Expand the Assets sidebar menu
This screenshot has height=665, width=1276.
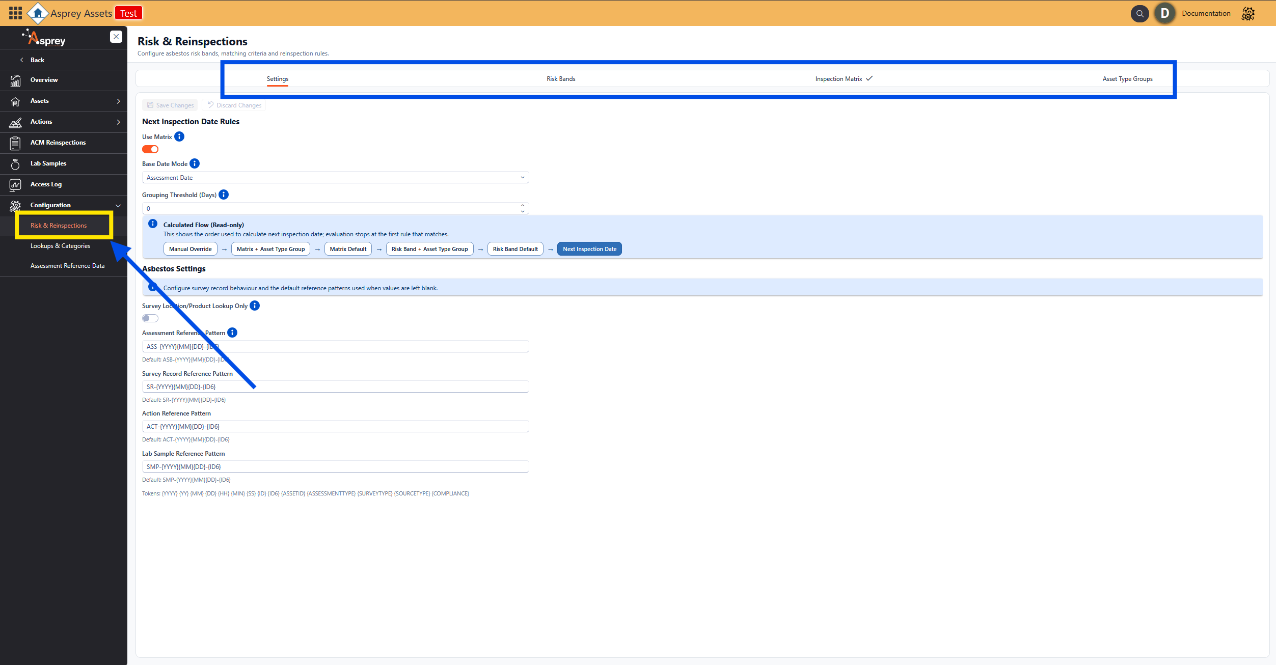point(64,101)
